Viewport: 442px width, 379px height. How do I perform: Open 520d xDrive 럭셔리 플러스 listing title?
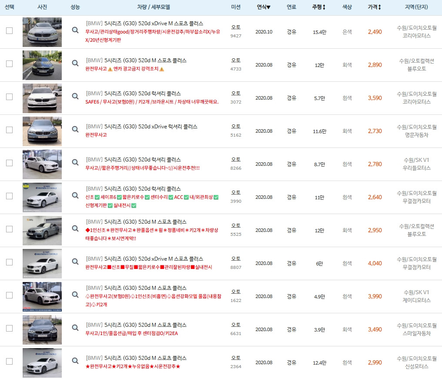click(141, 127)
